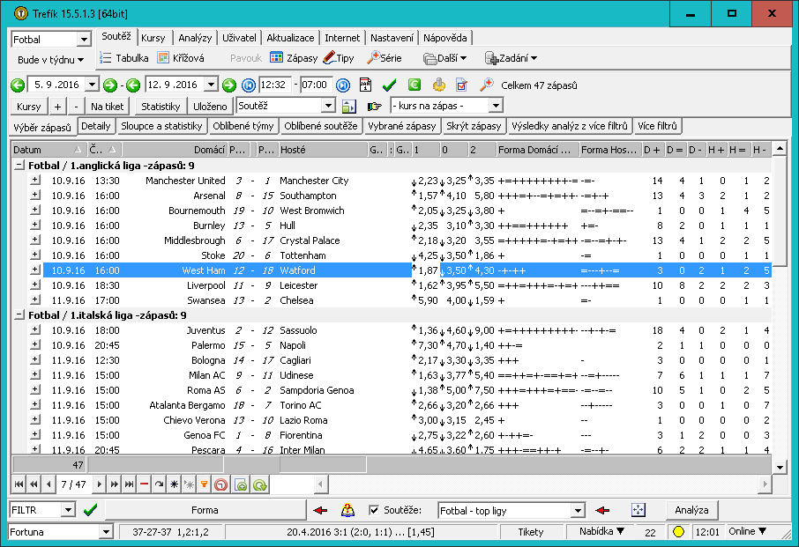Click the Série toolbar icon
Image resolution: width=799 pixels, height=547 pixels.
[x=374, y=58]
